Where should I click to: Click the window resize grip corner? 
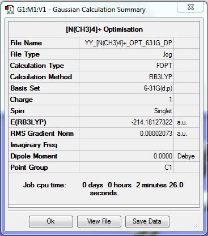click(x=197, y=225)
